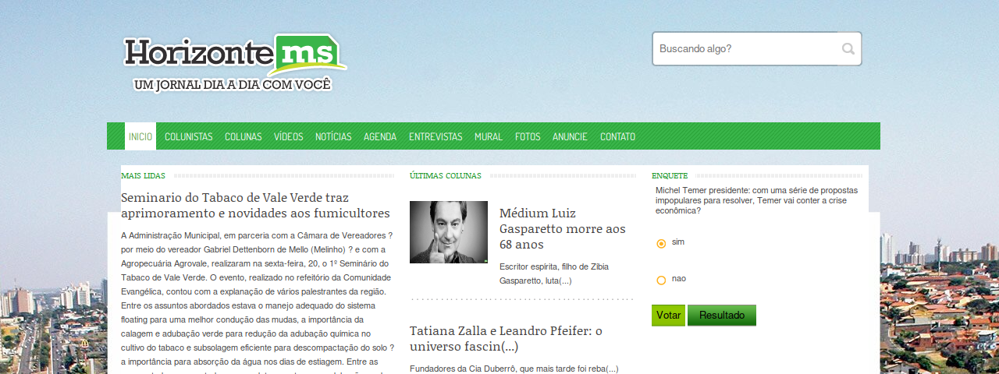The height and width of the screenshot is (374, 999).
Task: Click the search magnifier icon
Action: tap(848, 48)
